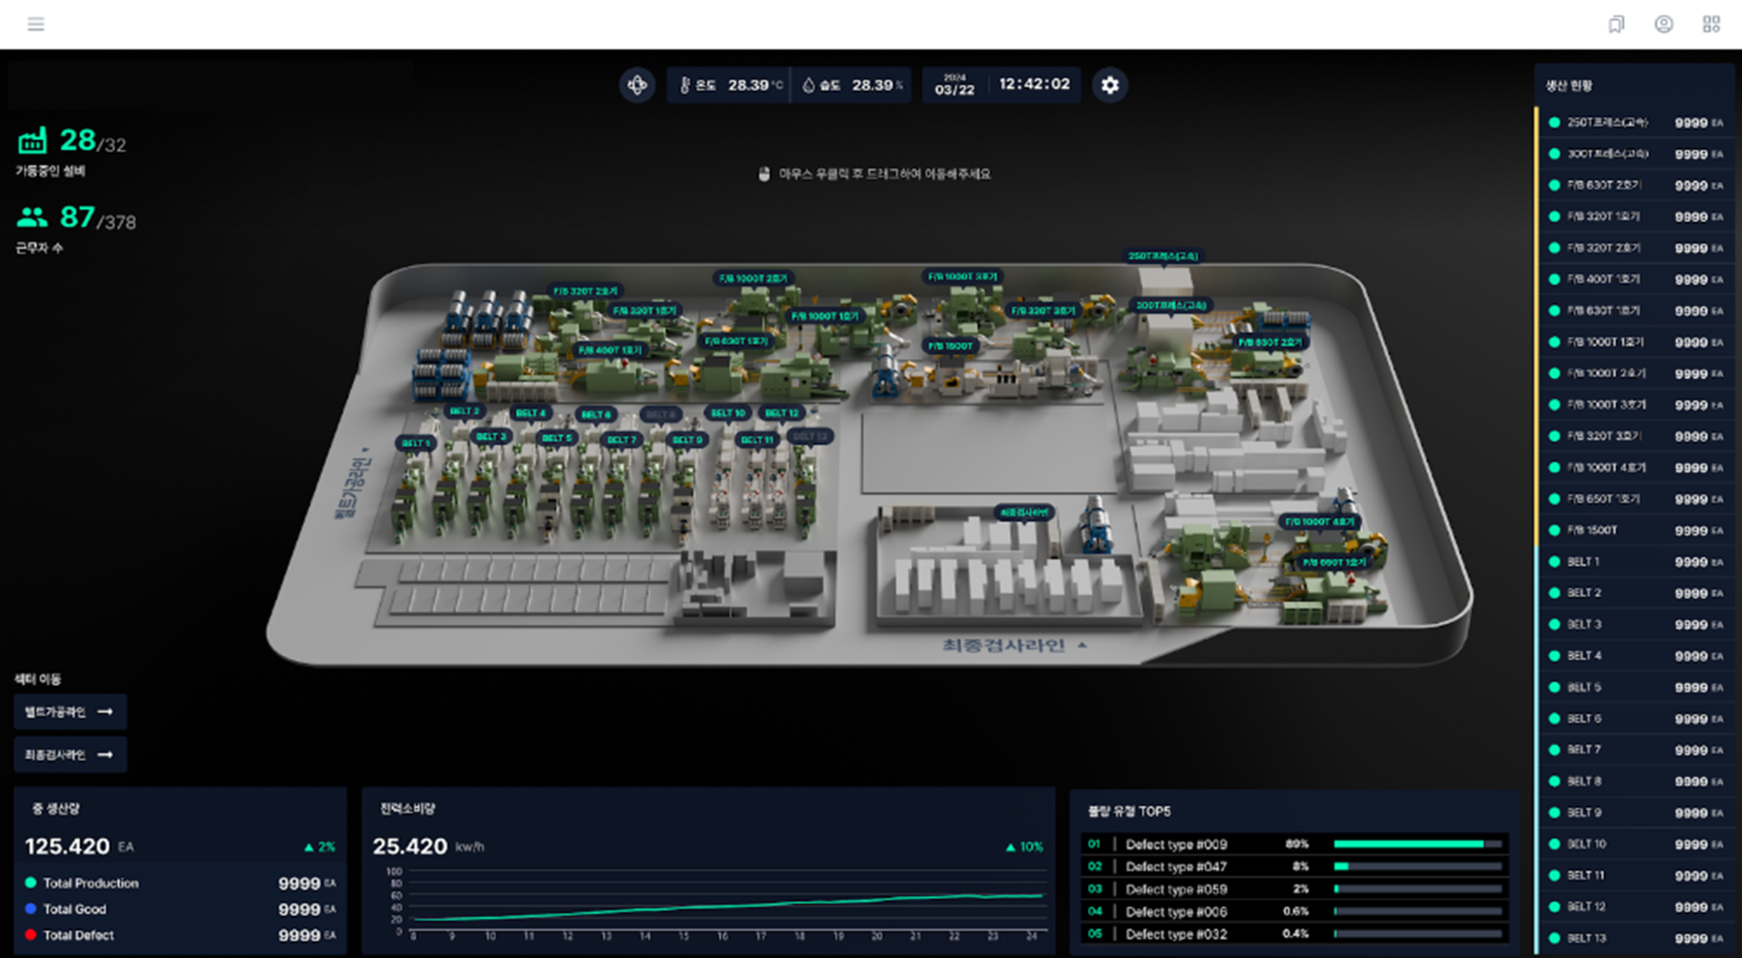Click the workers people icon
Viewport: 1742px width, 958px height.
pyautogui.click(x=32, y=217)
